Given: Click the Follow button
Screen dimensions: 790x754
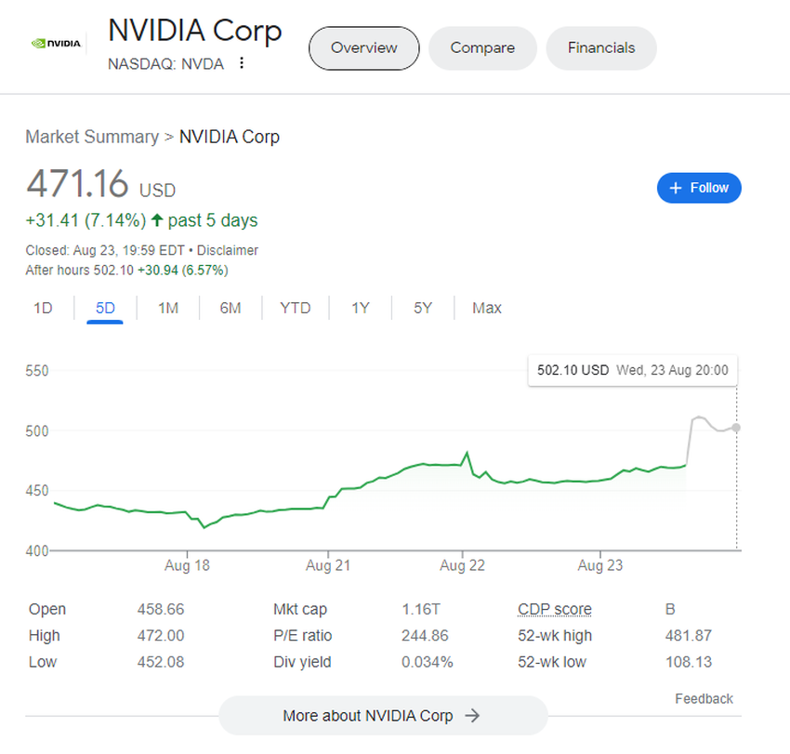Looking at the screenshot, I should [699, 188].
